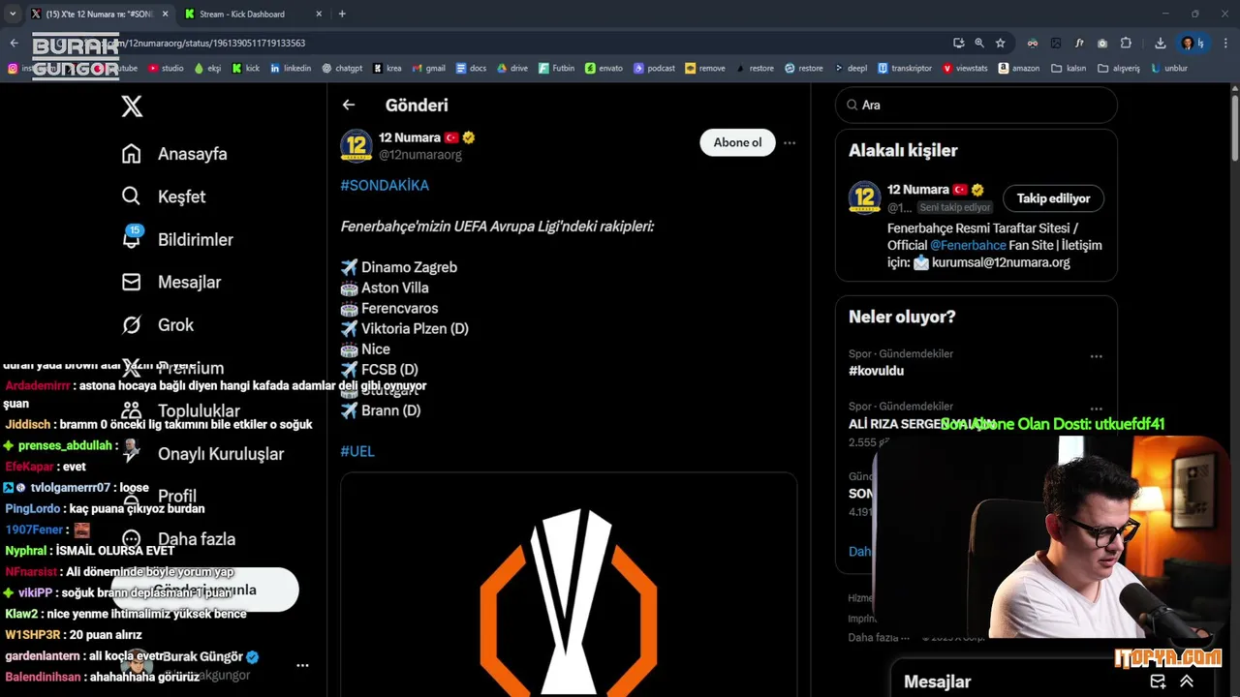This screenshot has height=697, width=1240.
Task: Open kick bookmark
Action: click(245, 69)
